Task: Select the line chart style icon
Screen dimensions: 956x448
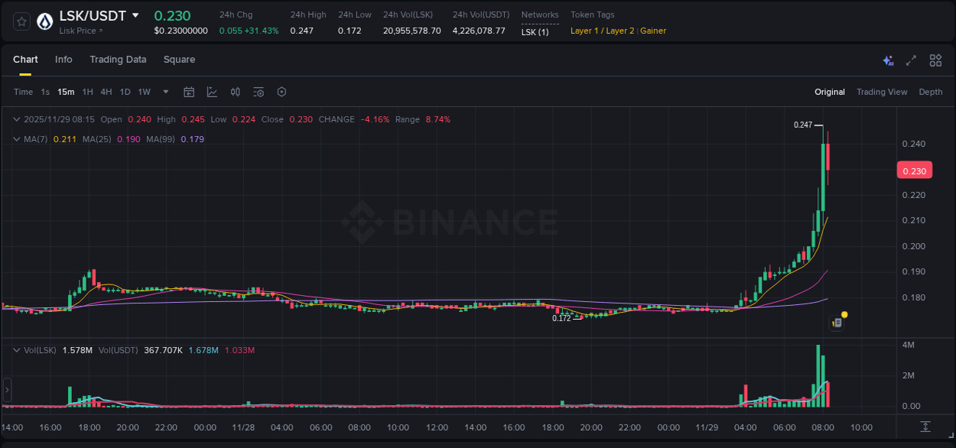Action: coord(212,91)
